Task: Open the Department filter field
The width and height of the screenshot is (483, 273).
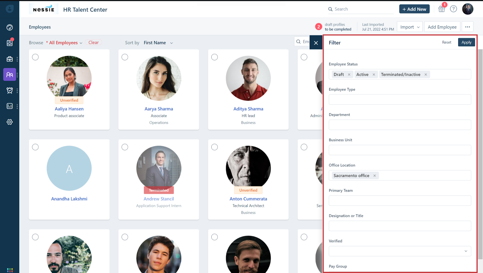Action: pos(400,125)
